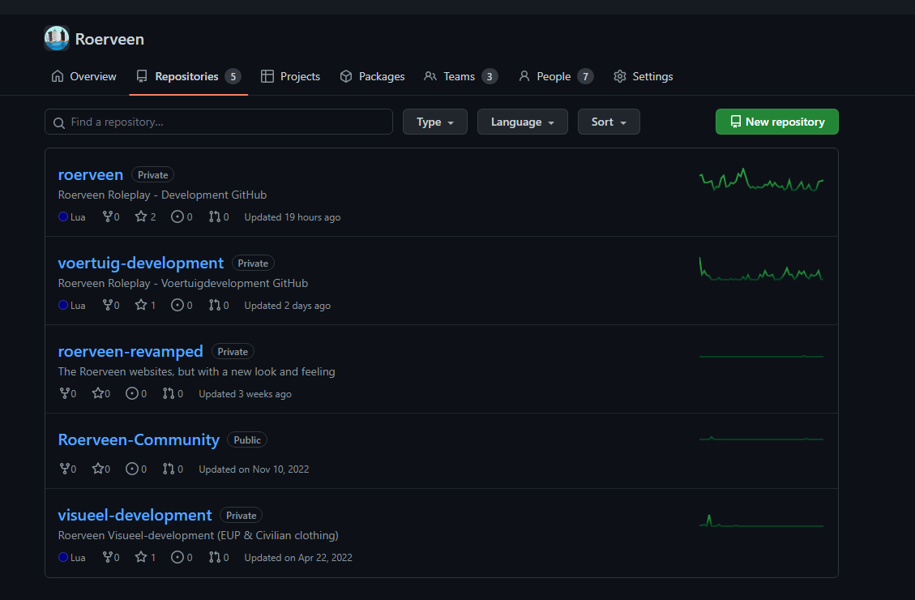
Task: Click issues icon on roerveen-revamped row
Action: pos(132,394)
